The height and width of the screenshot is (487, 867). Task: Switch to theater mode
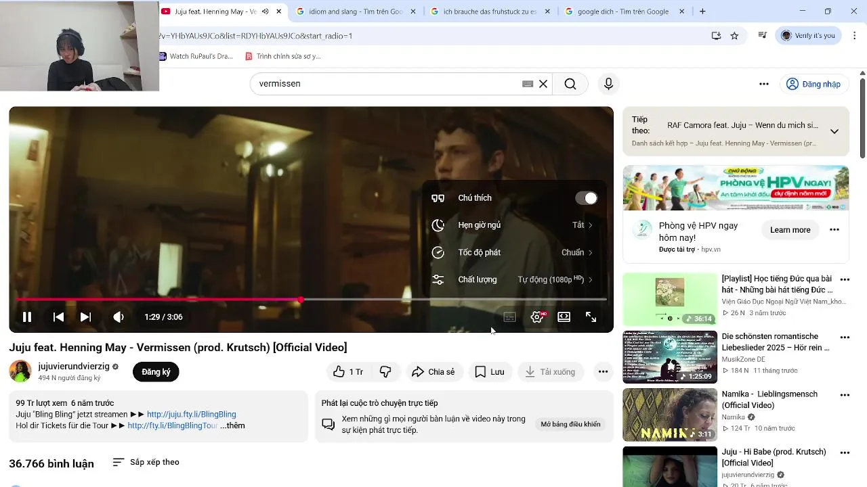point(564,317)
